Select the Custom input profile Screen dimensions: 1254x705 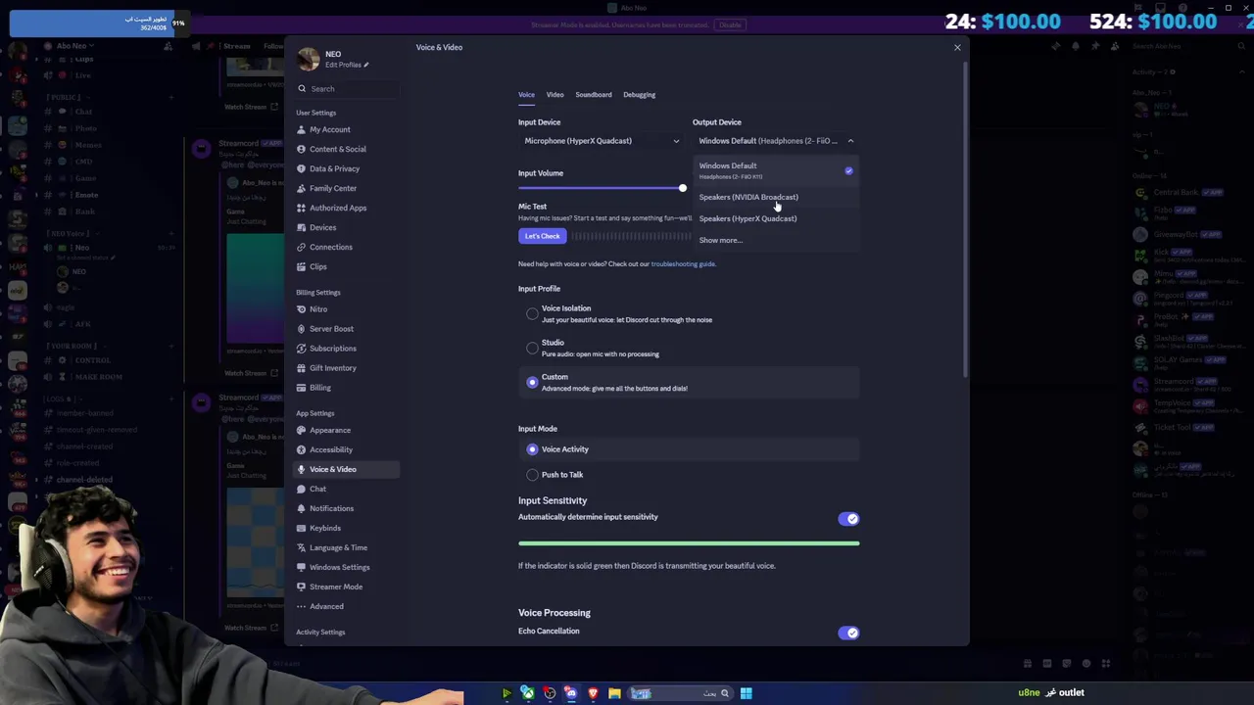coord(532,383)
